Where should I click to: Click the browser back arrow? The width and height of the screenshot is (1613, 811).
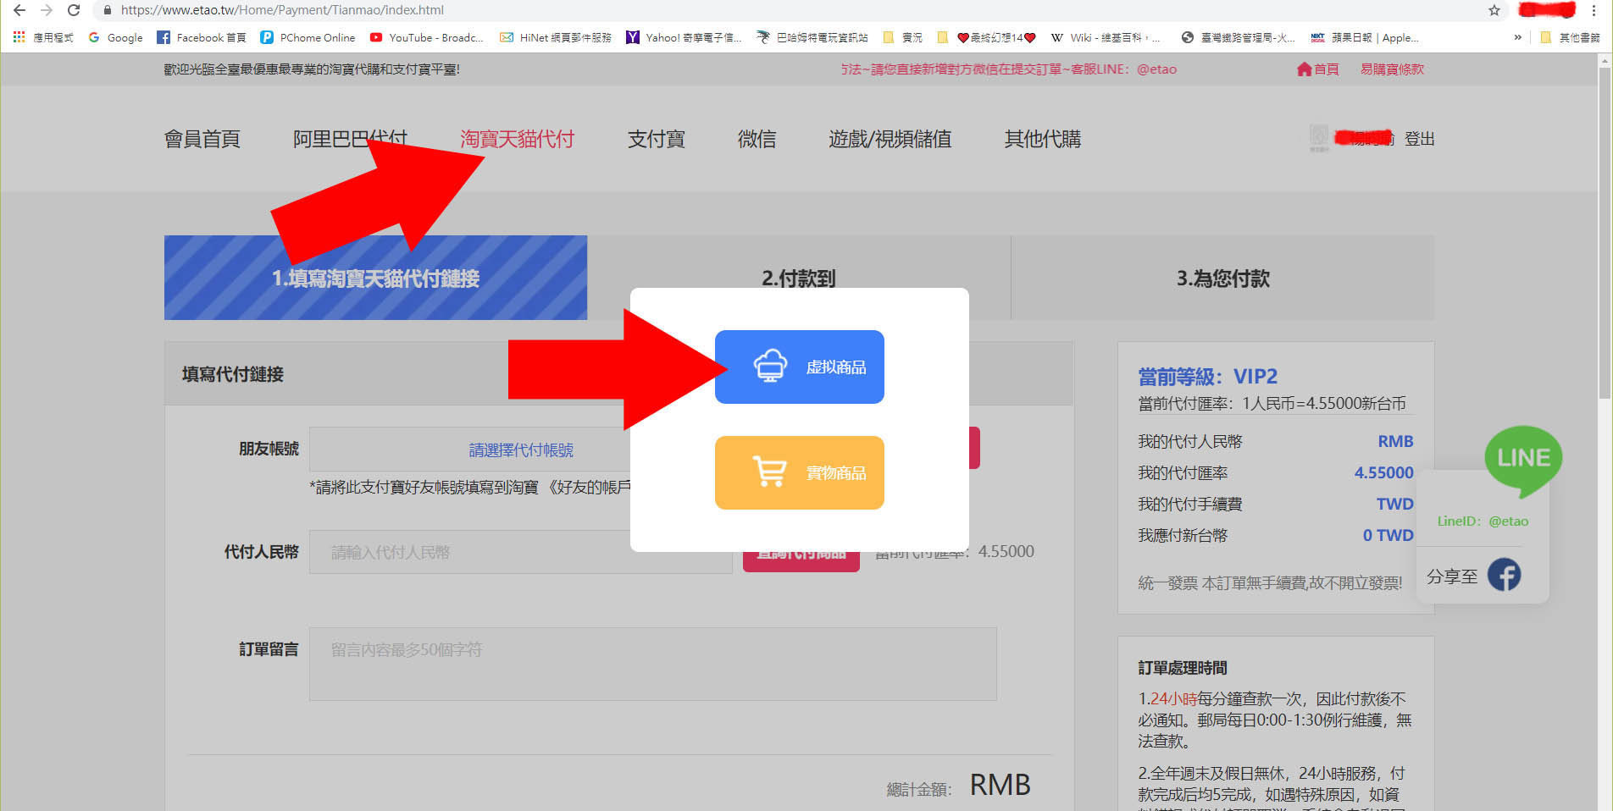[x=19, y=10]
